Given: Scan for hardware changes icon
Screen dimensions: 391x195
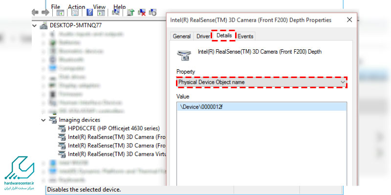Looking at the screenshot, I should [x=116, y=12].
